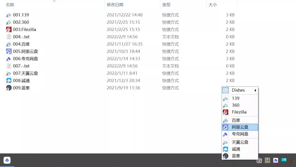Image resolution: width=296 pixels, height=167 pixels.
Task: Click the 百度 icon in popup menu
Action: (x=225, y=121)
